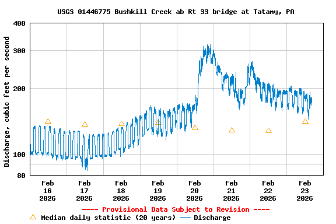The height and width of the screenshot is (224, 336).
Task: Click the Median daily statistic (20 years) legend text
Action: 108,218
